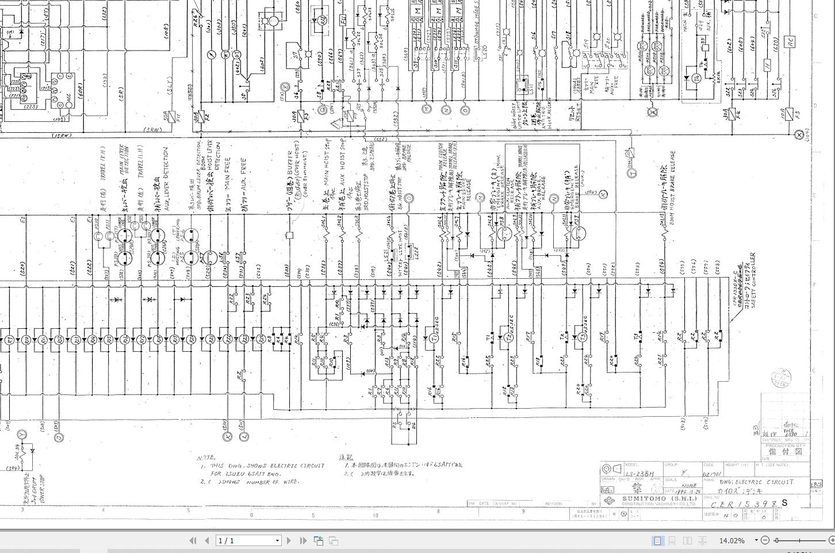The width and height of the screenshot is (835, 553).
Task: Select the highlighted single-page view icon
Action: [x=657, y=540]
